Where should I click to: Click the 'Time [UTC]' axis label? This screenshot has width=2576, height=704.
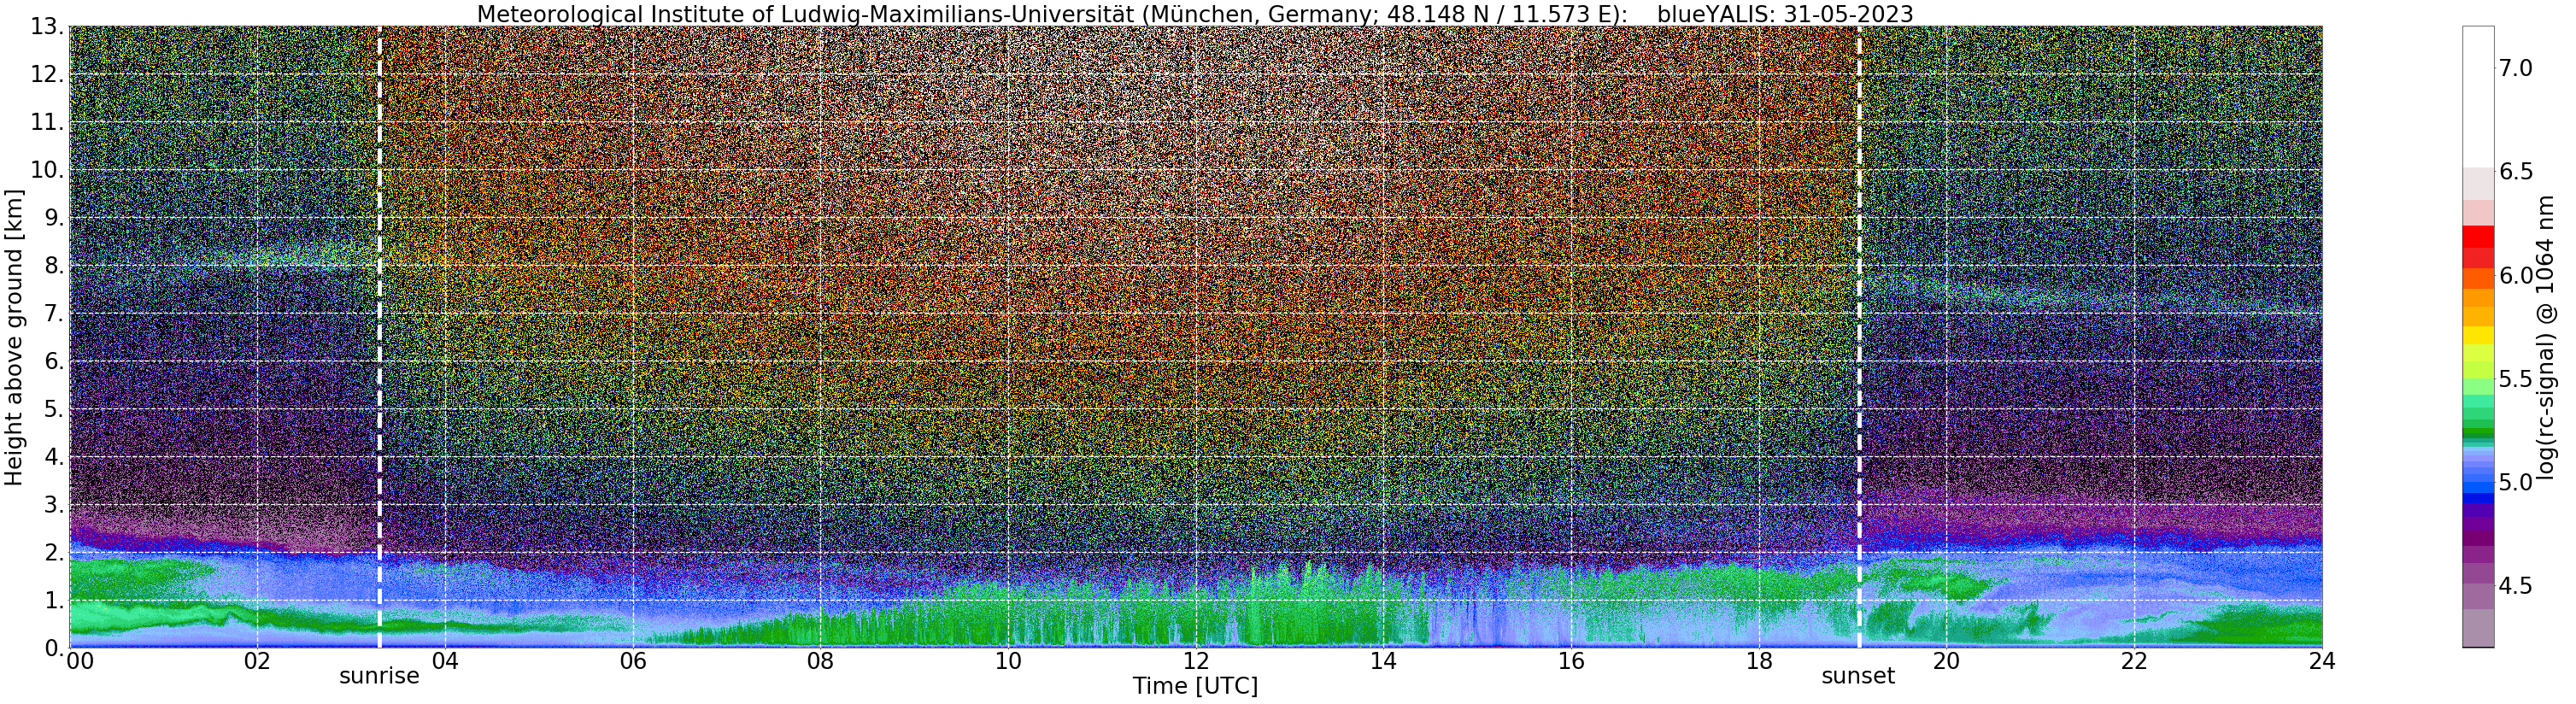click(1195, 686)
